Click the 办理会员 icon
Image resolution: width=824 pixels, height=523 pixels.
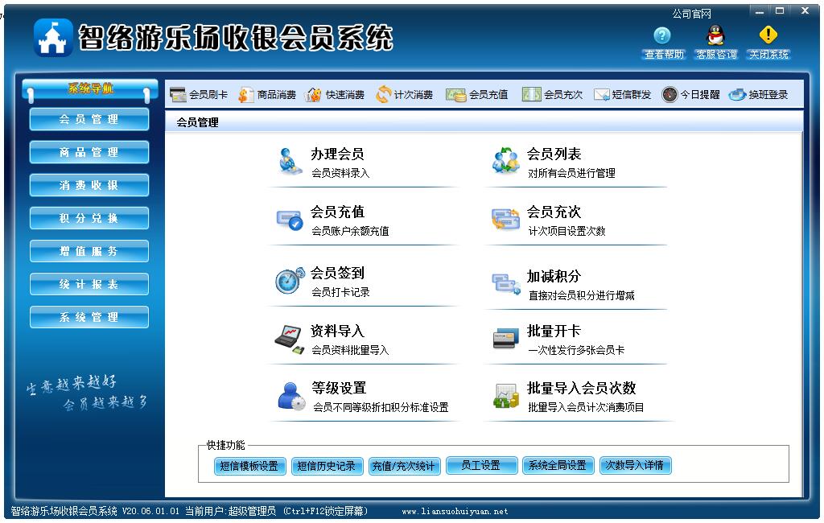tap(290, 162)
